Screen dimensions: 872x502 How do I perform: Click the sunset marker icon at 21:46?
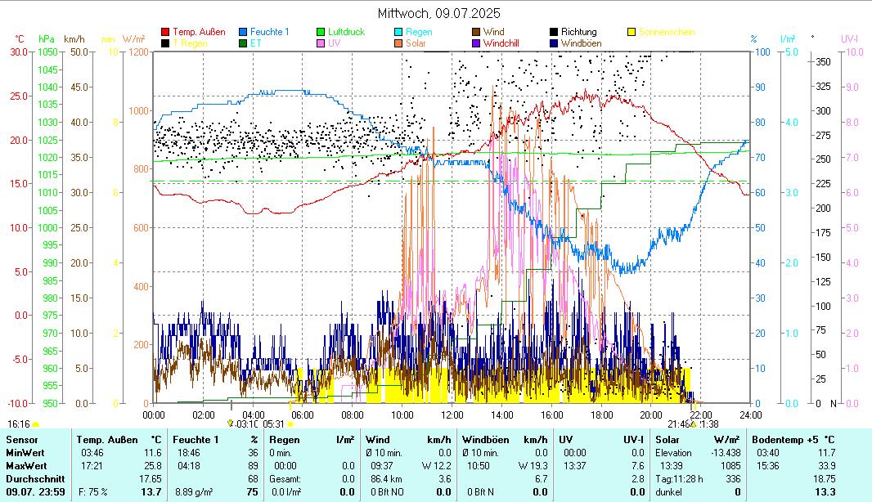click(x=694, y=424)
